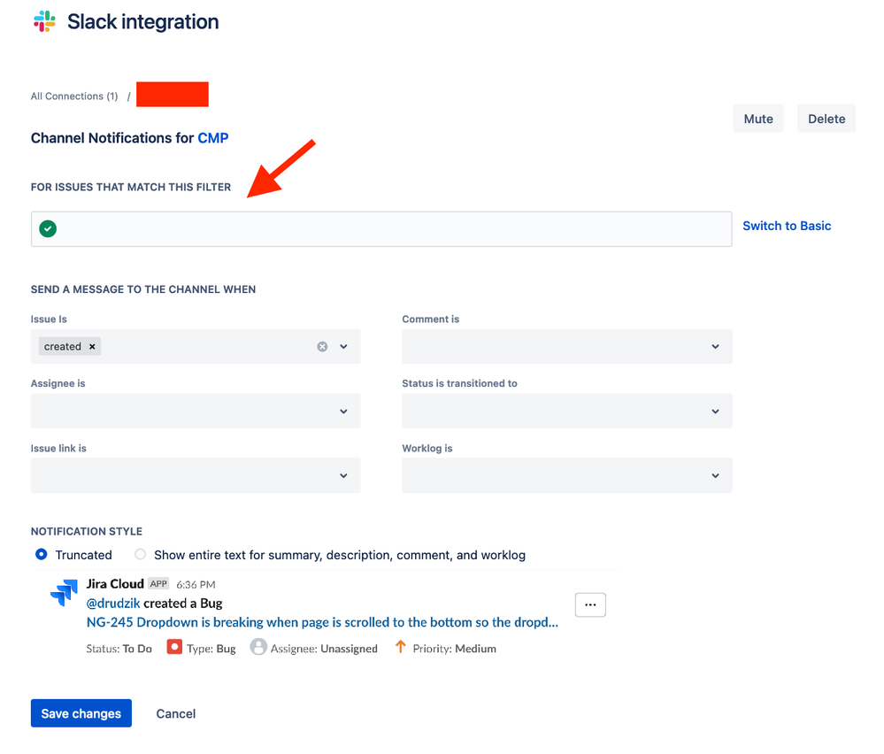Open the Worklog is dropdown
Image resolution: width=884 pixels, height=754 pixels.
(566, 475)
